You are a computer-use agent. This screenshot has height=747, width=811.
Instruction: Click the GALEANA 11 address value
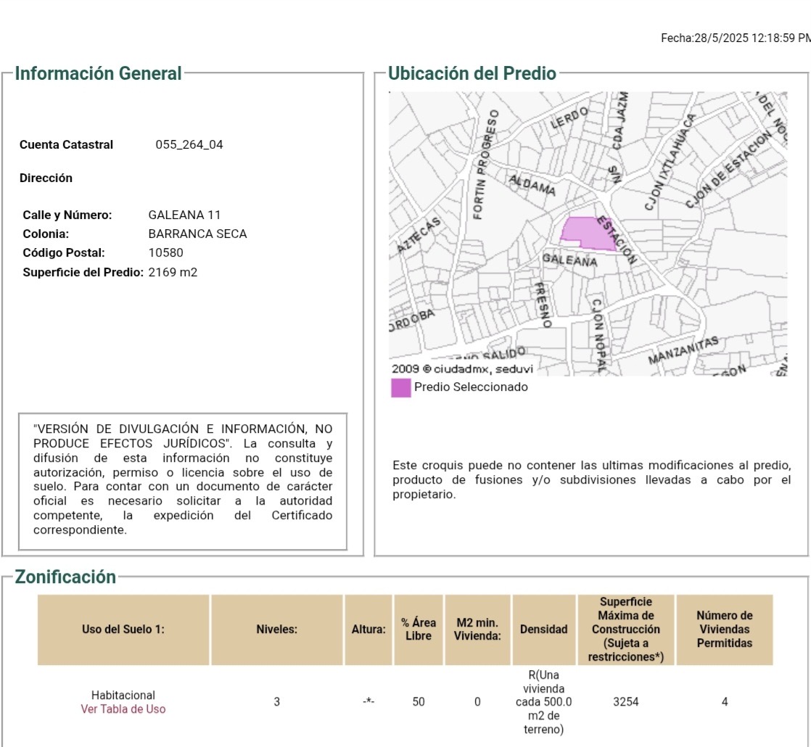click(184, 215)
